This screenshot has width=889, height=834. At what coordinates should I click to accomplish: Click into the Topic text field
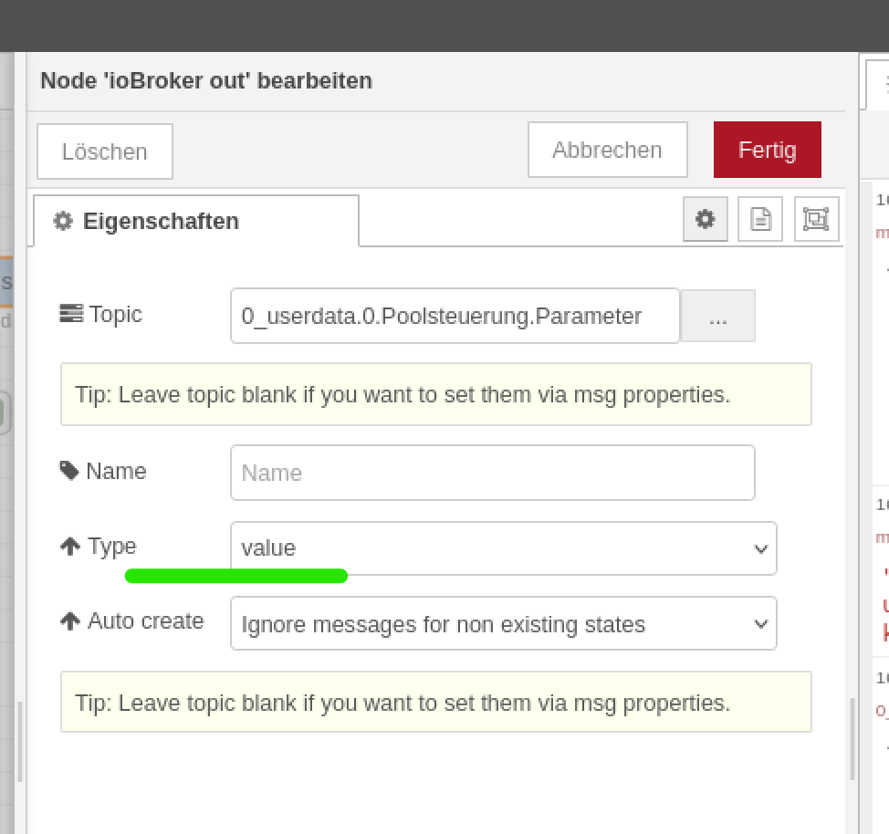(x=455, y=317)
